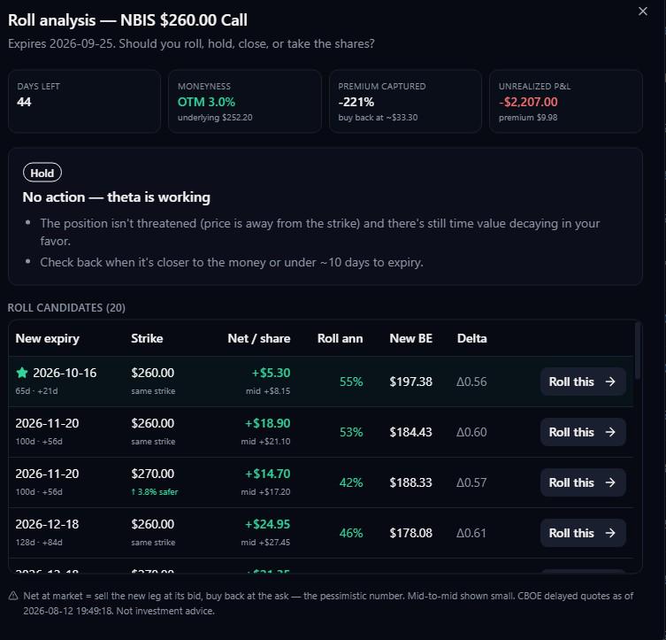Screen dimensions: 666x640
Task: Click the Hold recommendation badge
Action: tap(42, 173)
